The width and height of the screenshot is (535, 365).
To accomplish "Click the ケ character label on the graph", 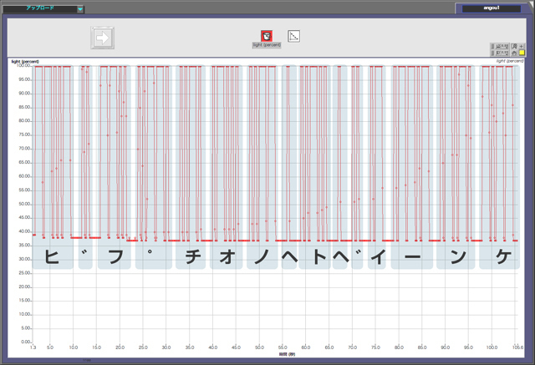I will (x=503, y=256).
